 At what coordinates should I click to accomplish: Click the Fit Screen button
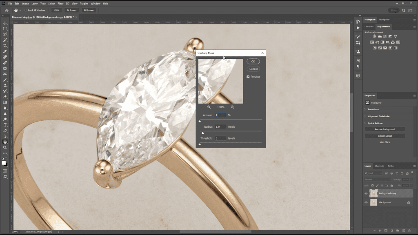71,10
